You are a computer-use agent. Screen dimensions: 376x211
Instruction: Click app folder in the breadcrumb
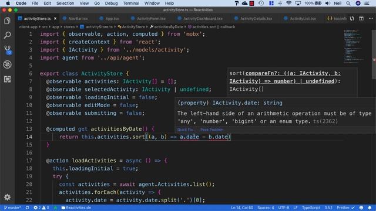[x=55, y=27]
